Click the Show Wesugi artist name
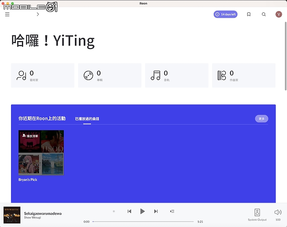 pyautogui.click(x=32, y=217)
